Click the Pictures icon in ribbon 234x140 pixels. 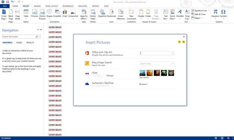35,13
